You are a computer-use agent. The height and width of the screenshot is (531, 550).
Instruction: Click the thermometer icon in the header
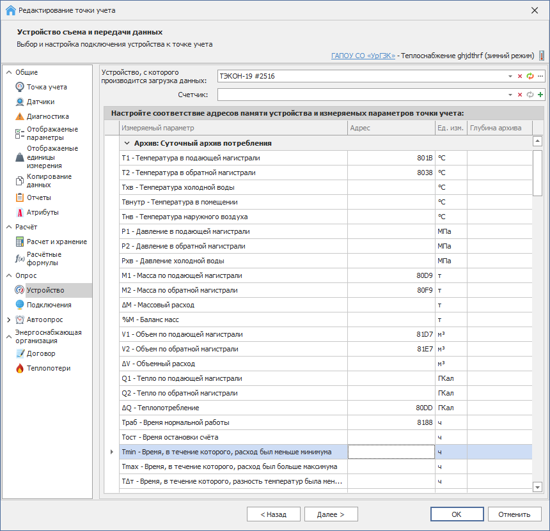pos(541,56)
